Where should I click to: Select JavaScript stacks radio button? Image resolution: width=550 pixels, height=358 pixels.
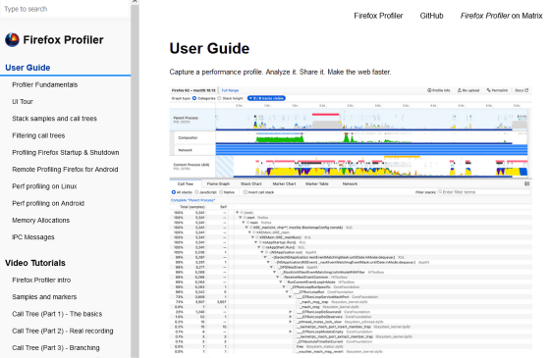[196, 192]
